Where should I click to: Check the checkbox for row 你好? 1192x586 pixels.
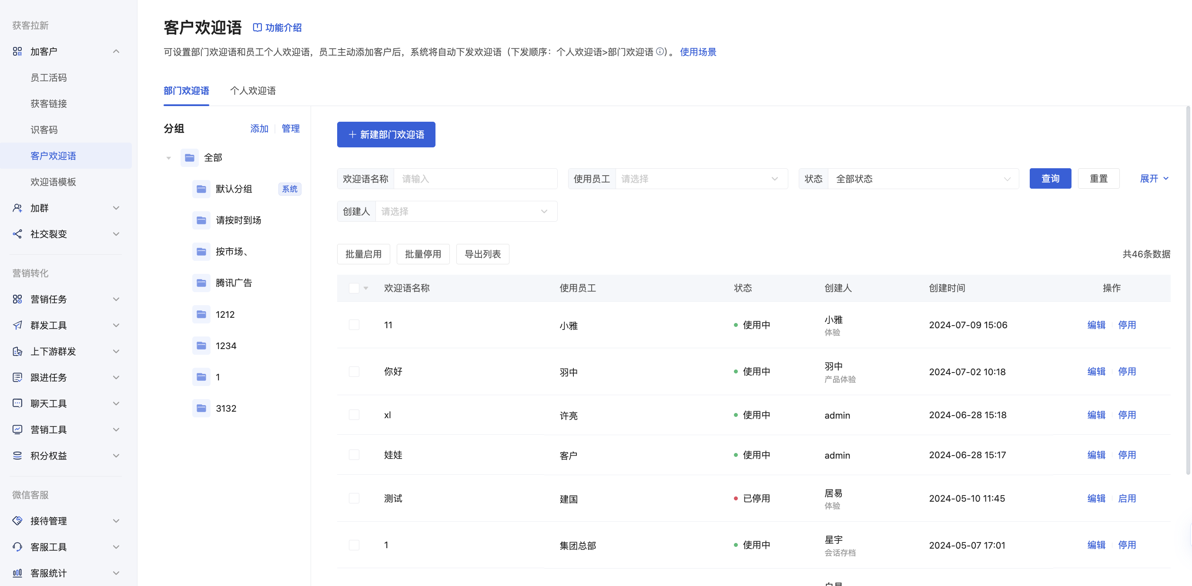[x=354, y=372]
